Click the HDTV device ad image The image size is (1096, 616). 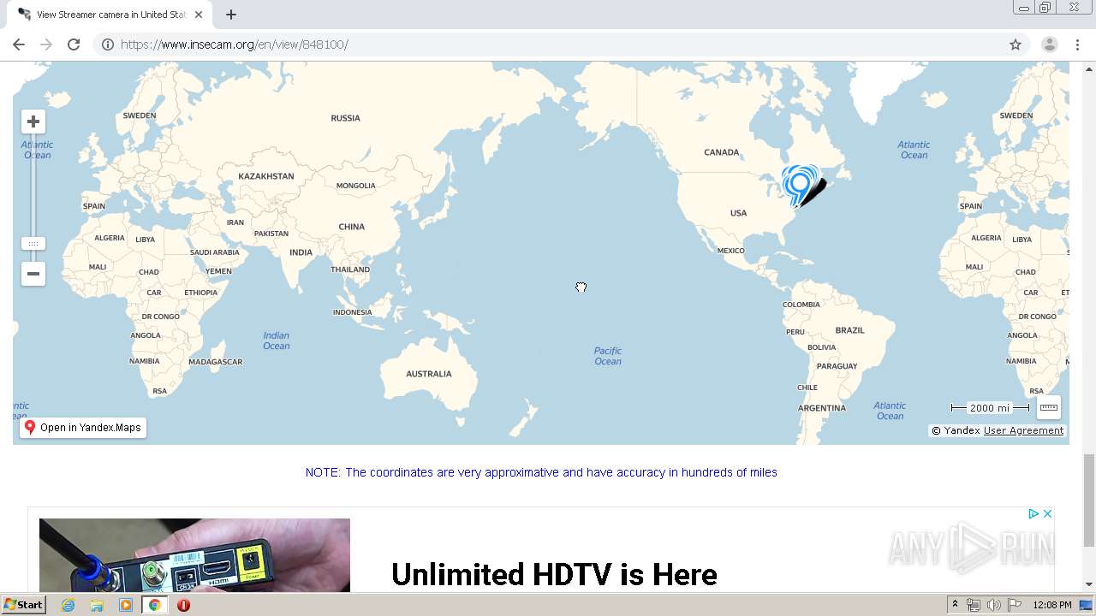(194, 555)
